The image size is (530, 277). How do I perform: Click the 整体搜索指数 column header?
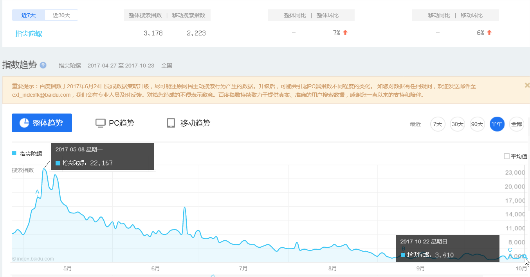(x=145, y=15)
